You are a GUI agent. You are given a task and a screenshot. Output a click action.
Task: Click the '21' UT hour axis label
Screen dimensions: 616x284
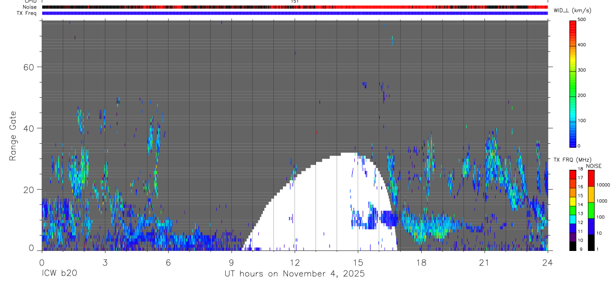(x=485, y=262)
